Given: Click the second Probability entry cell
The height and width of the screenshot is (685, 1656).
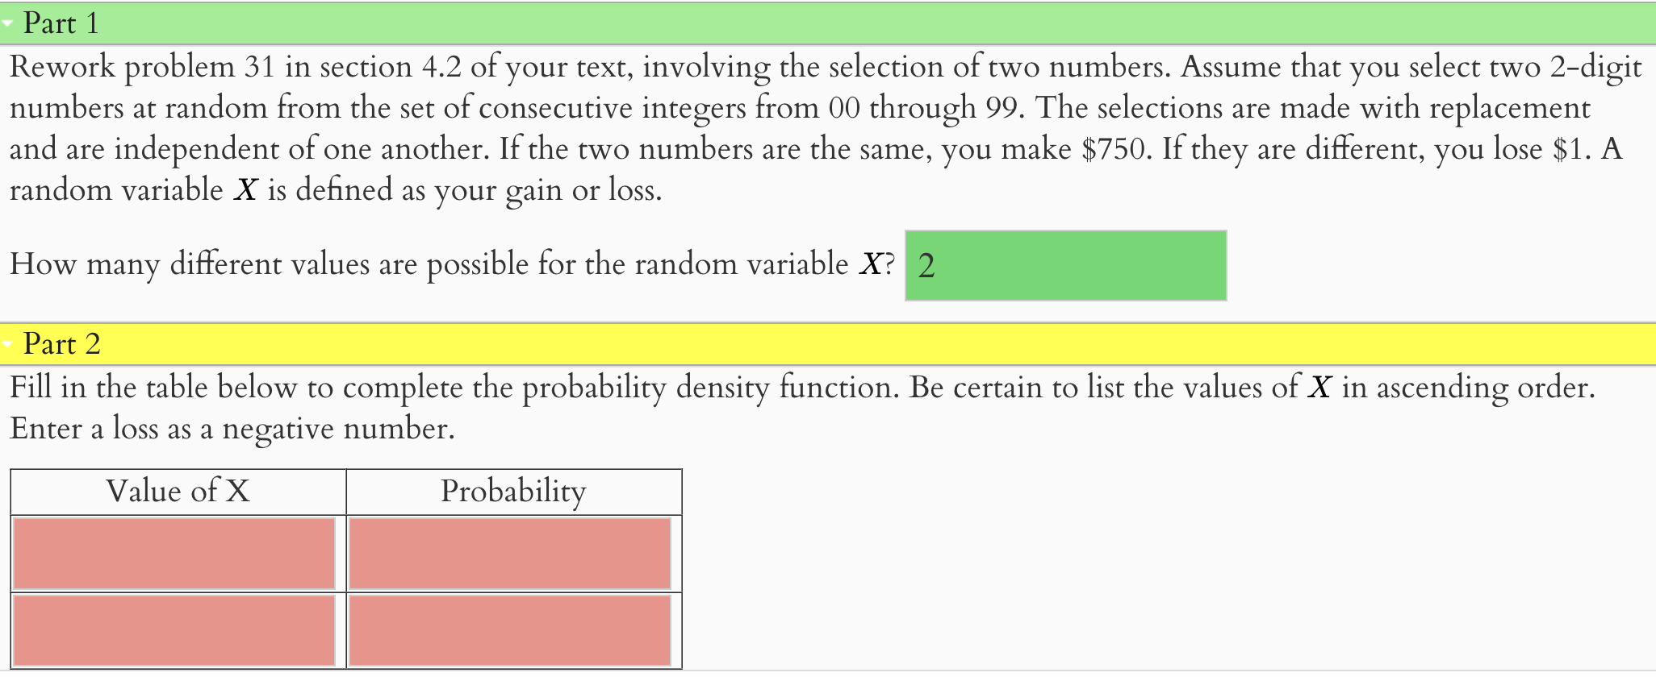Looking at the screenshot, I should click(510, 631).
